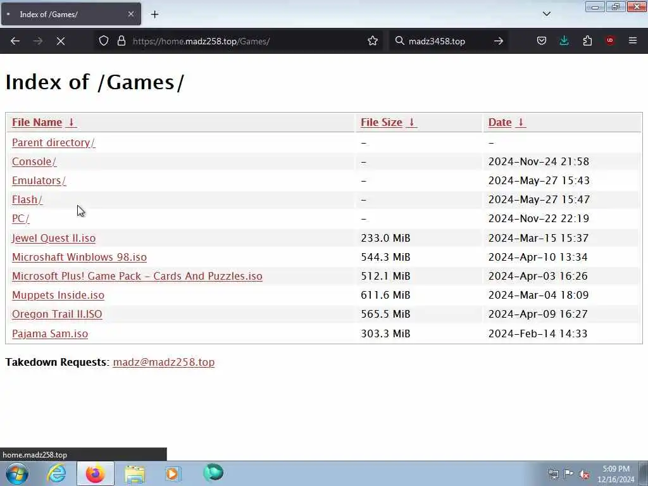
Task: Click the 233.0 MiB size cell
Action: pos(385,238)
